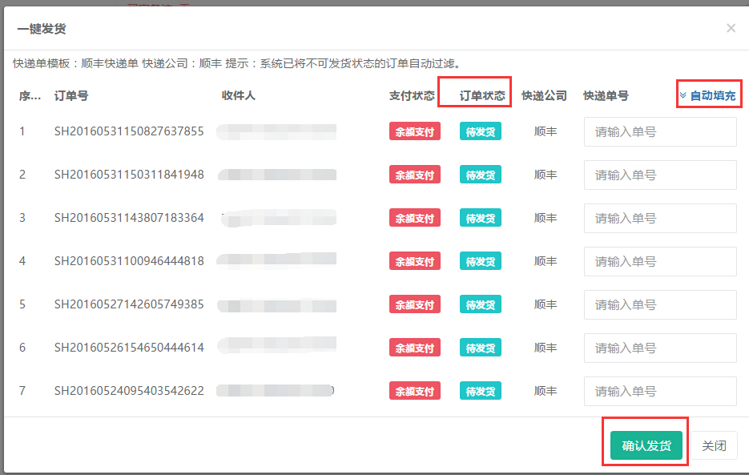
Task: Click tracking number input for row 4
Action: 660,261
